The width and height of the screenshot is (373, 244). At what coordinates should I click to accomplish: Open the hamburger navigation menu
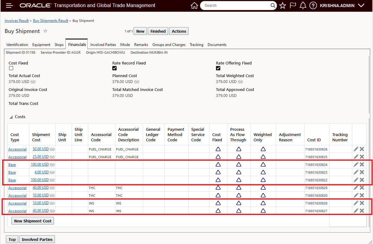[x=10, y=6]
